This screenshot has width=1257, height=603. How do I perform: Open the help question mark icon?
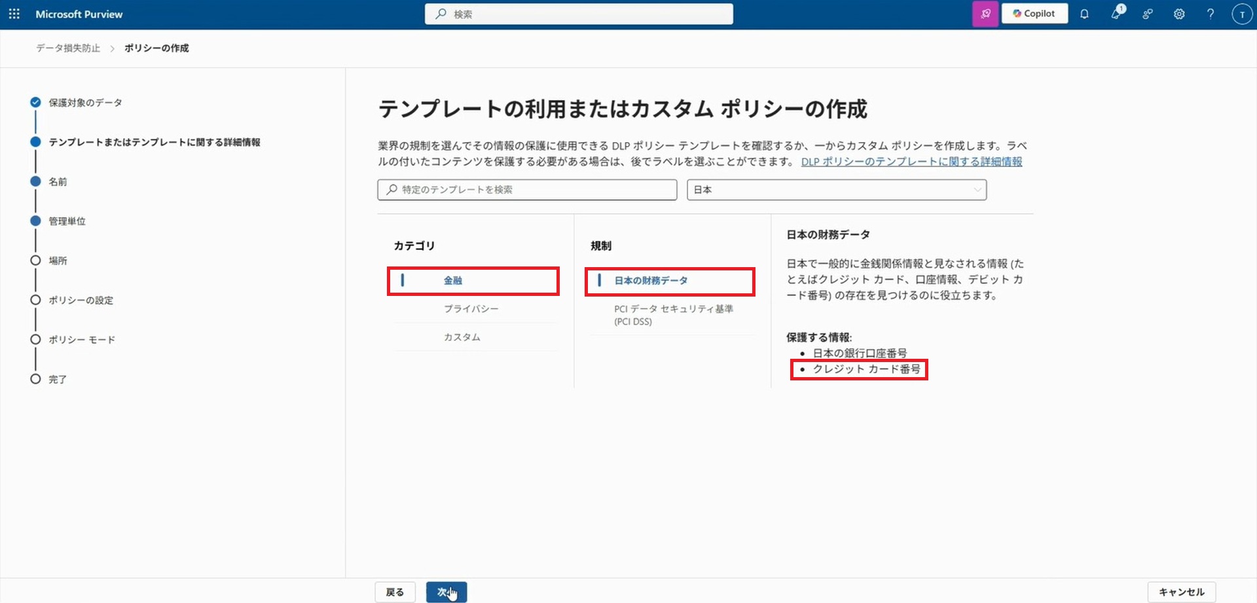click(x=1211, y=14)
